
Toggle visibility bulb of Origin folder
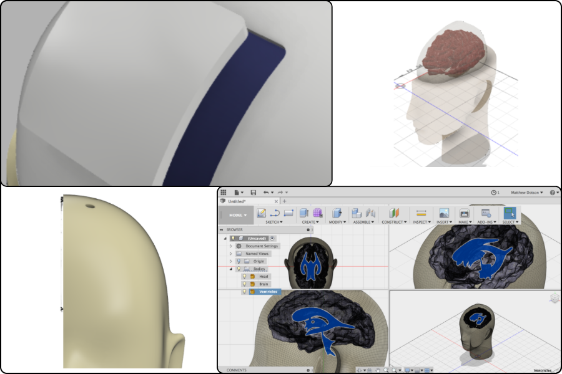(x=239, y=261)
